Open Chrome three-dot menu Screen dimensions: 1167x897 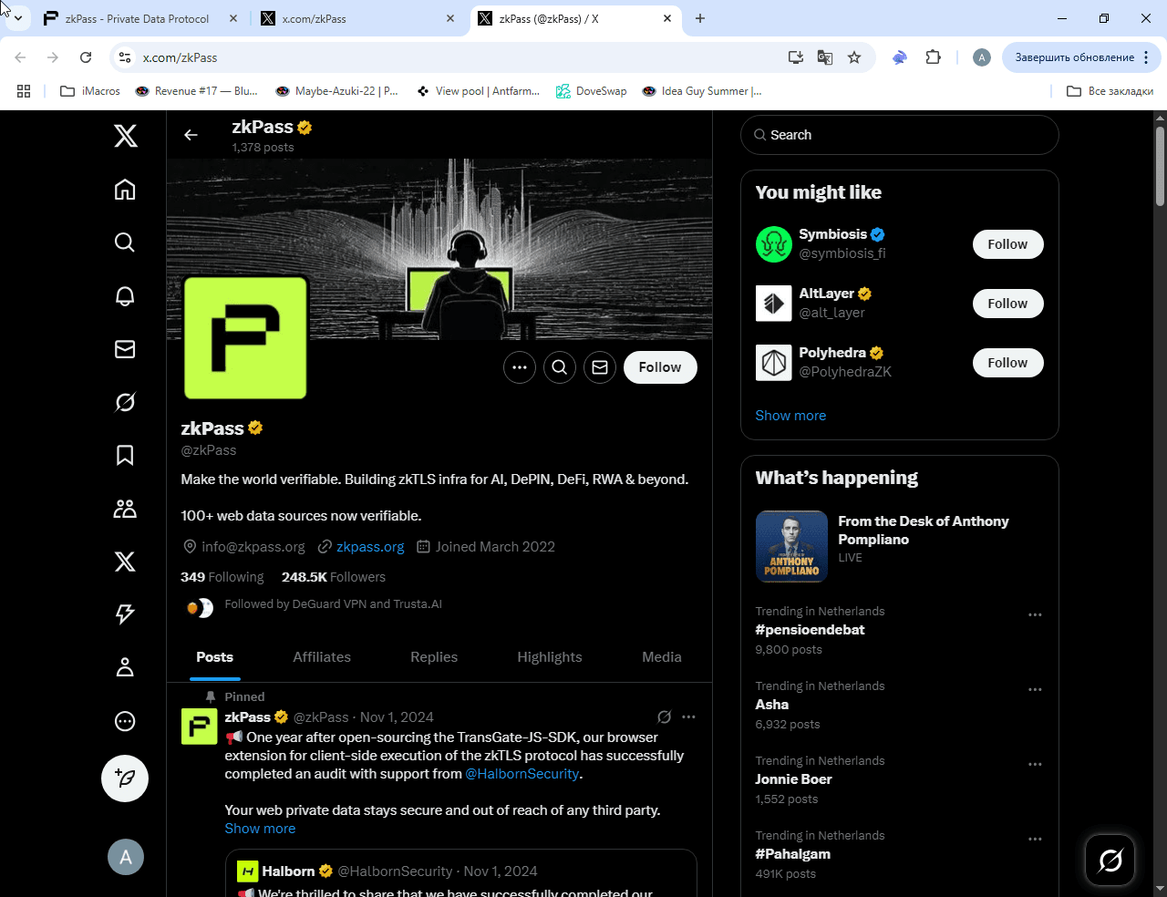pos(1146,57)
